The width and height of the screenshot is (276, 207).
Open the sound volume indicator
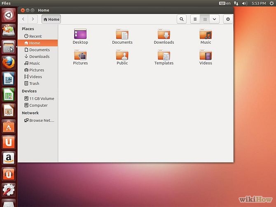coord(245,3)
